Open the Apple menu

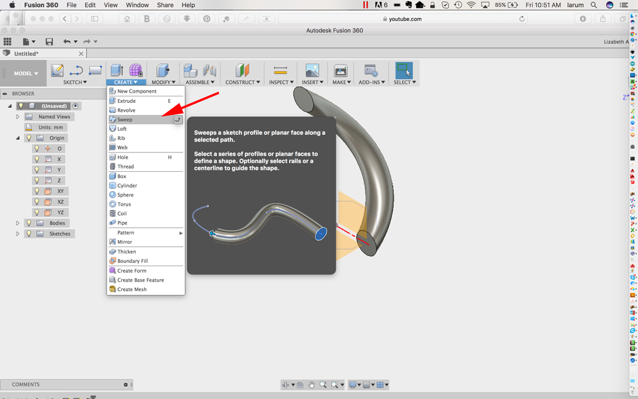click(x=11, y=5)
